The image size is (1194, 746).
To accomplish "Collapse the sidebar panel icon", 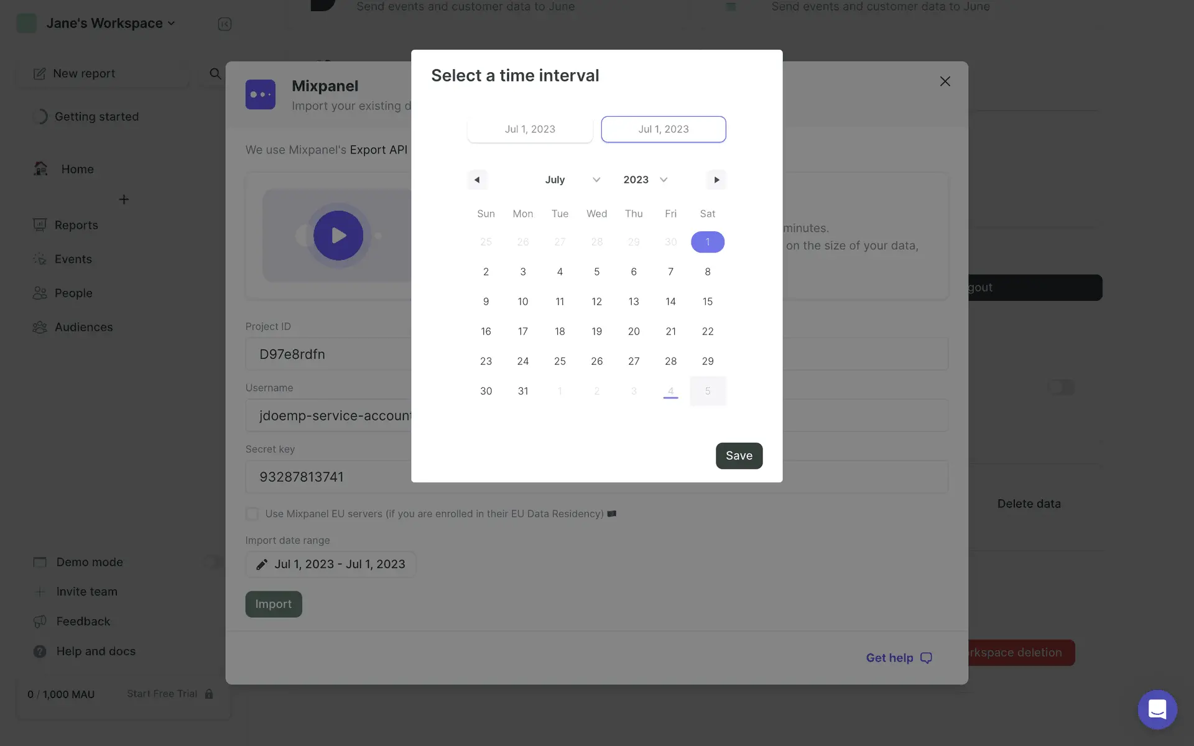I will [224, 24].
